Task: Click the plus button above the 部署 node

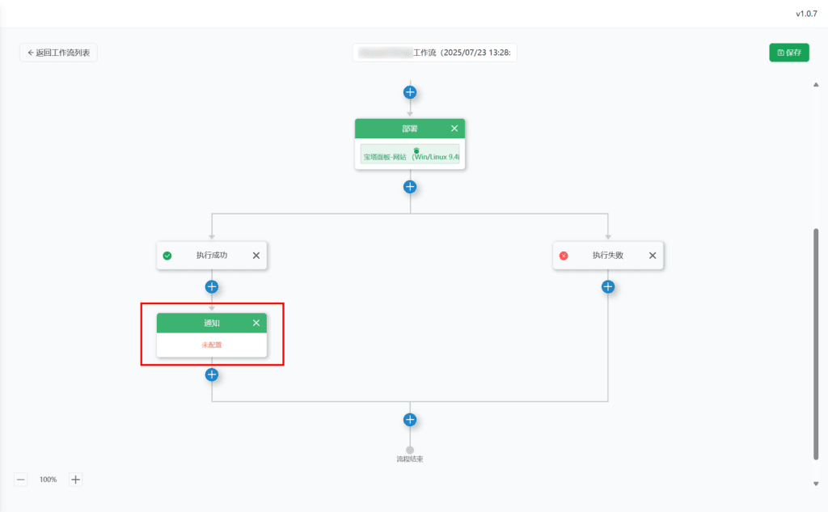Action: click(x=410, y=92)
